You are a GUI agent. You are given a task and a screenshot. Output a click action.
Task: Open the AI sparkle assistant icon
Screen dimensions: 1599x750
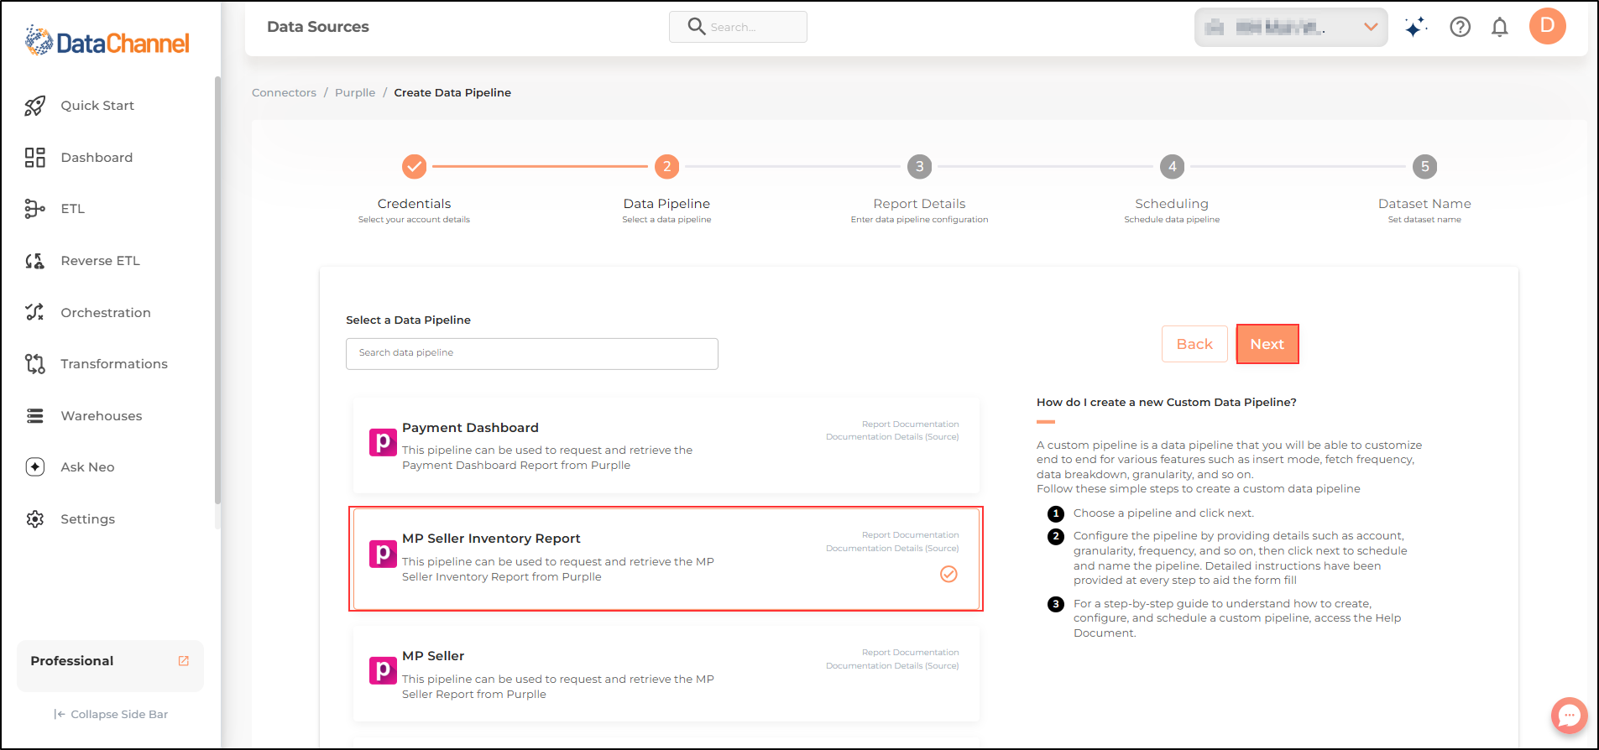coord(1416,28)
